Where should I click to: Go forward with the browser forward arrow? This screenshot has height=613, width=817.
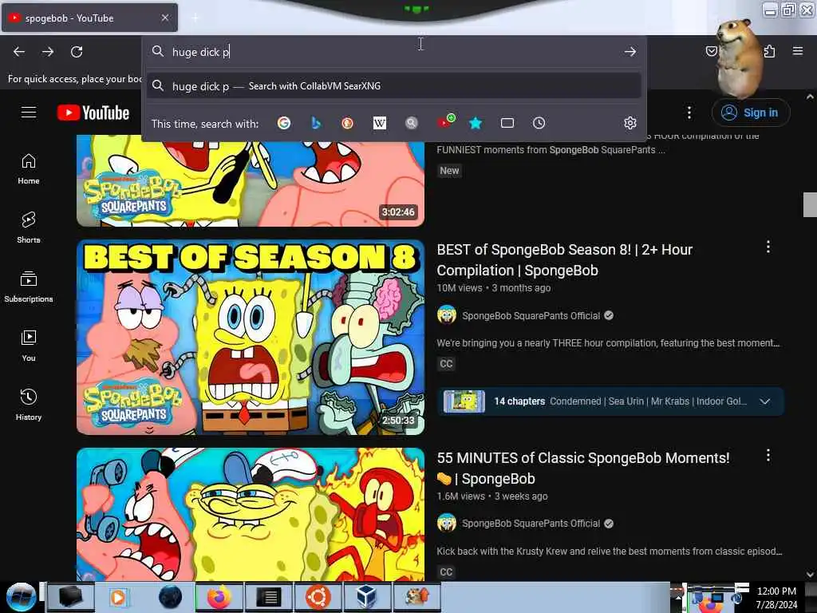coord(48,52)
